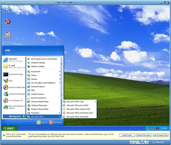
Task: Start Remote Assistance
Action: tap(44, 98)
